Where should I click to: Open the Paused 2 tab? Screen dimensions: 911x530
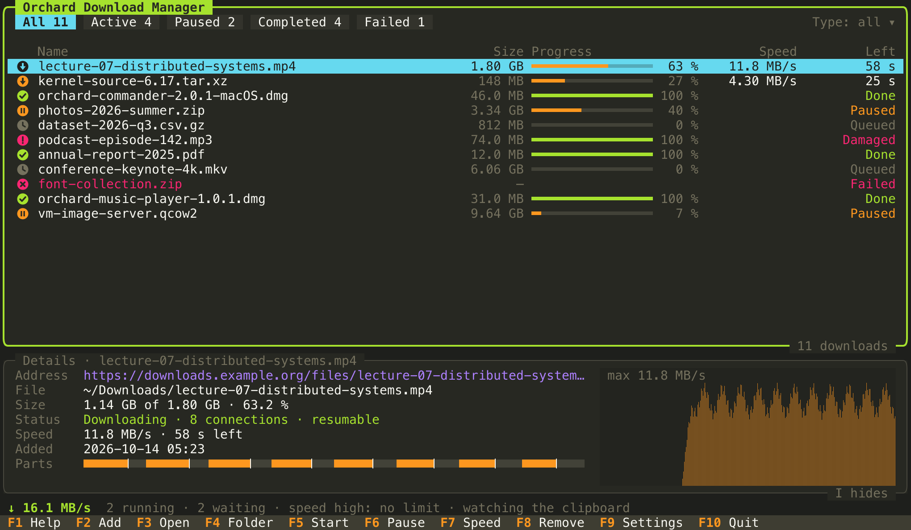(205, 22)
